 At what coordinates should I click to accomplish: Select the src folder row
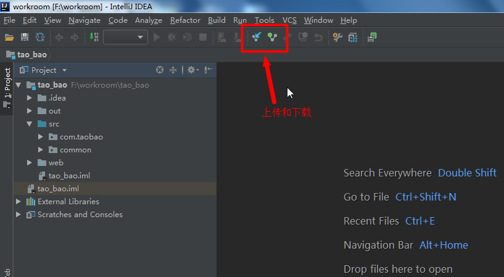pyautogui.click(x=114, y=124)
